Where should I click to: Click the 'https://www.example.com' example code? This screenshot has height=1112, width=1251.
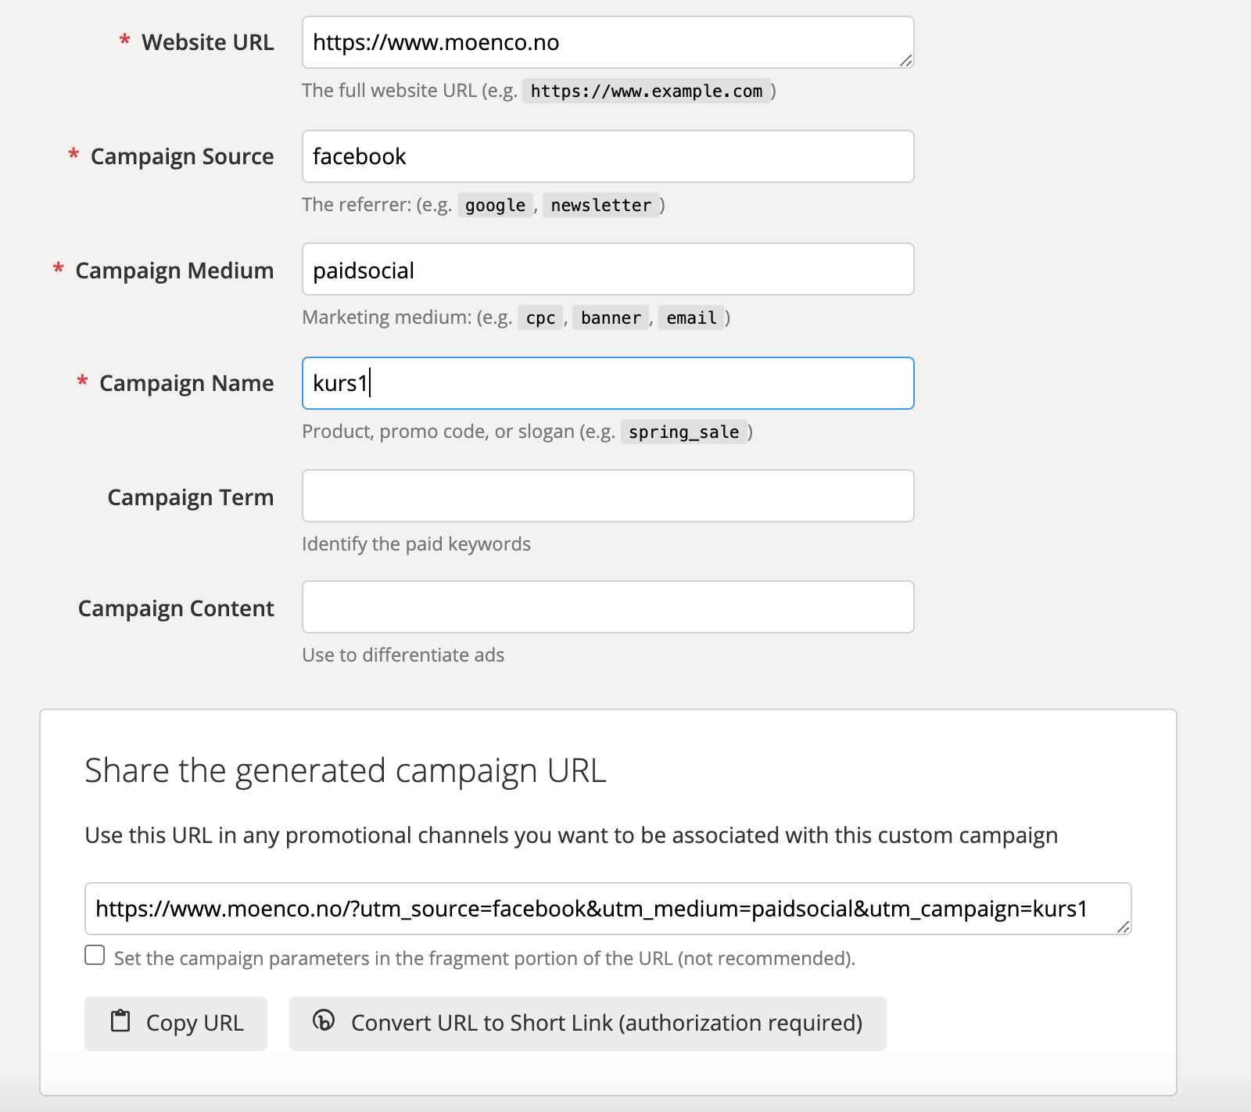click(x=647, y=91)
